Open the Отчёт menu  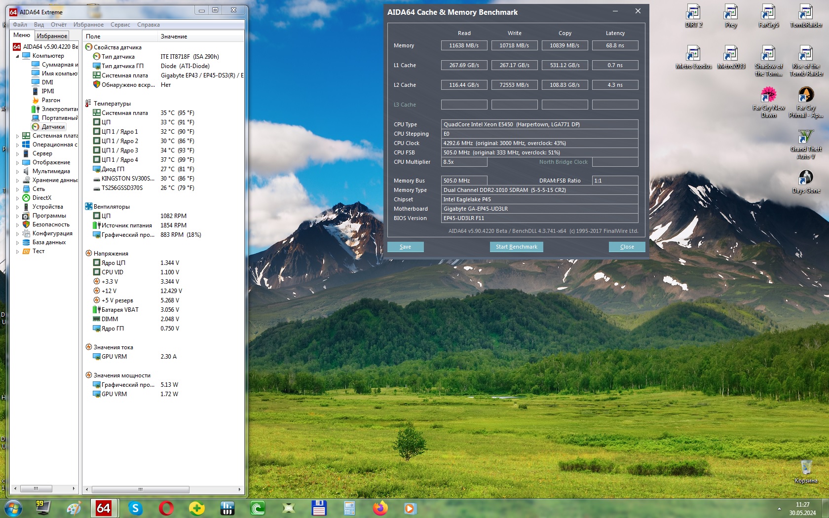pos(59,25)
